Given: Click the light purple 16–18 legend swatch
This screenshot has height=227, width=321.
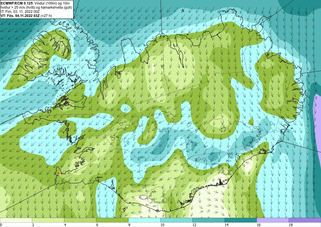Looking at the screenshot, I should click(x=273, y=220).
